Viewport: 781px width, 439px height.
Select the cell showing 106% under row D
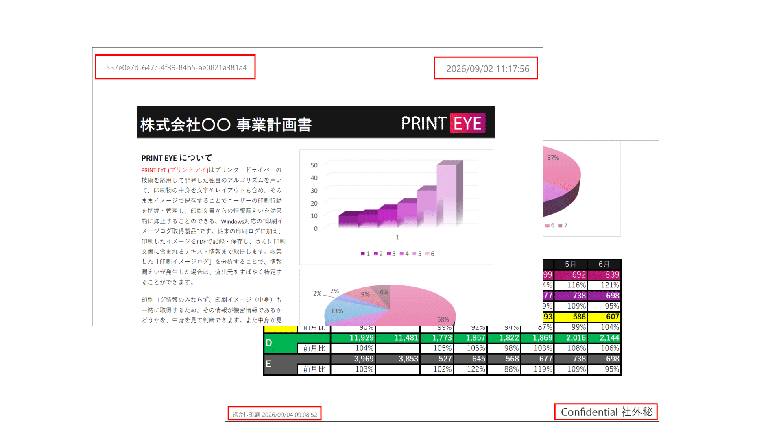pyautogui.click(x=604, y=348)
